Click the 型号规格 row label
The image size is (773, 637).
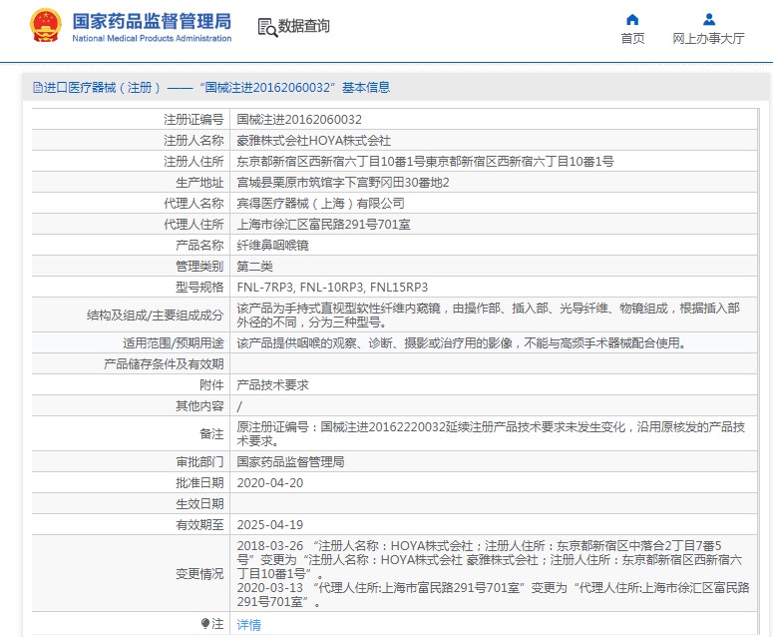[x=199, y=288]
